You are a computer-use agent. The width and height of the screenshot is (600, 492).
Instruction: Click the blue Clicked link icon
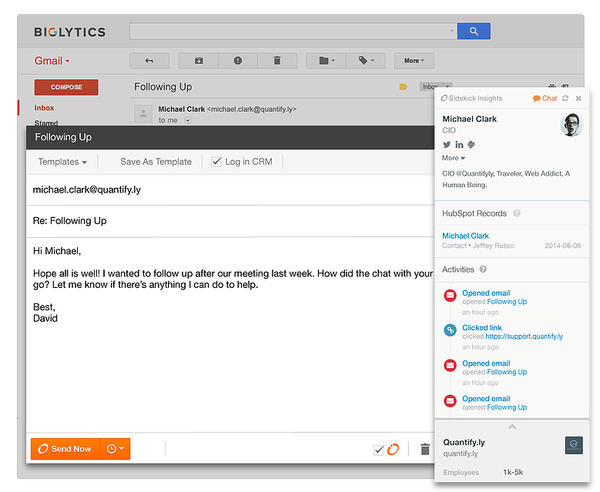450,330
